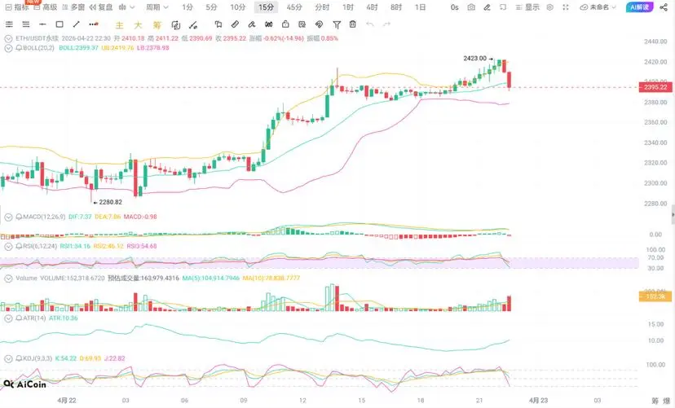Expand the 未命名 layout dropdown
The width and height of the screenshot is (675, 408).
(x=598, y=7)
